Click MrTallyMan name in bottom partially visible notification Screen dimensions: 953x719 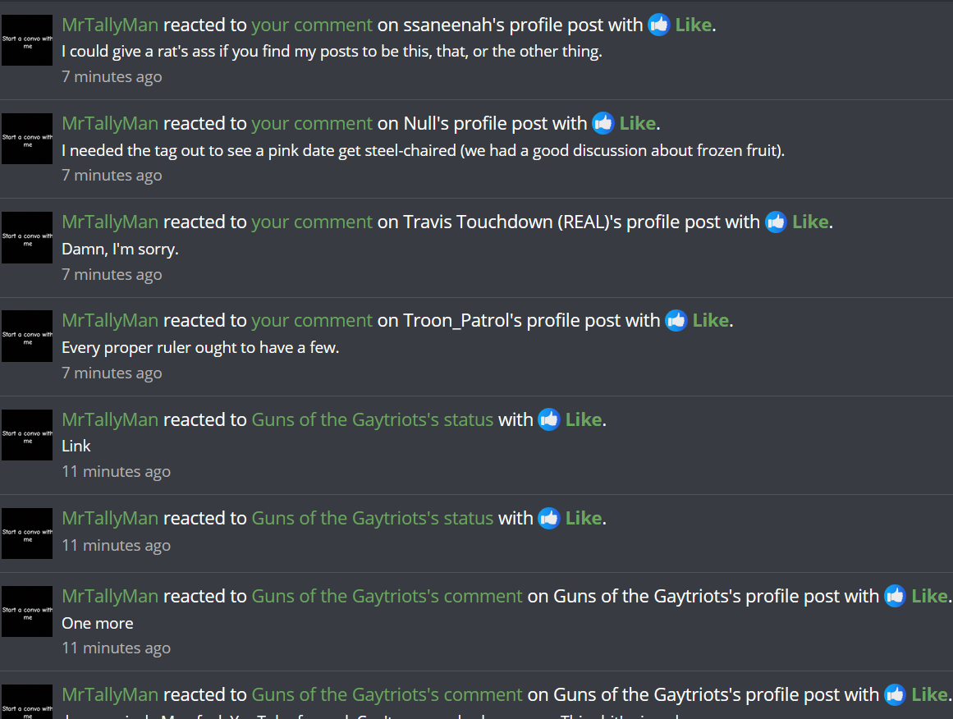110,694
